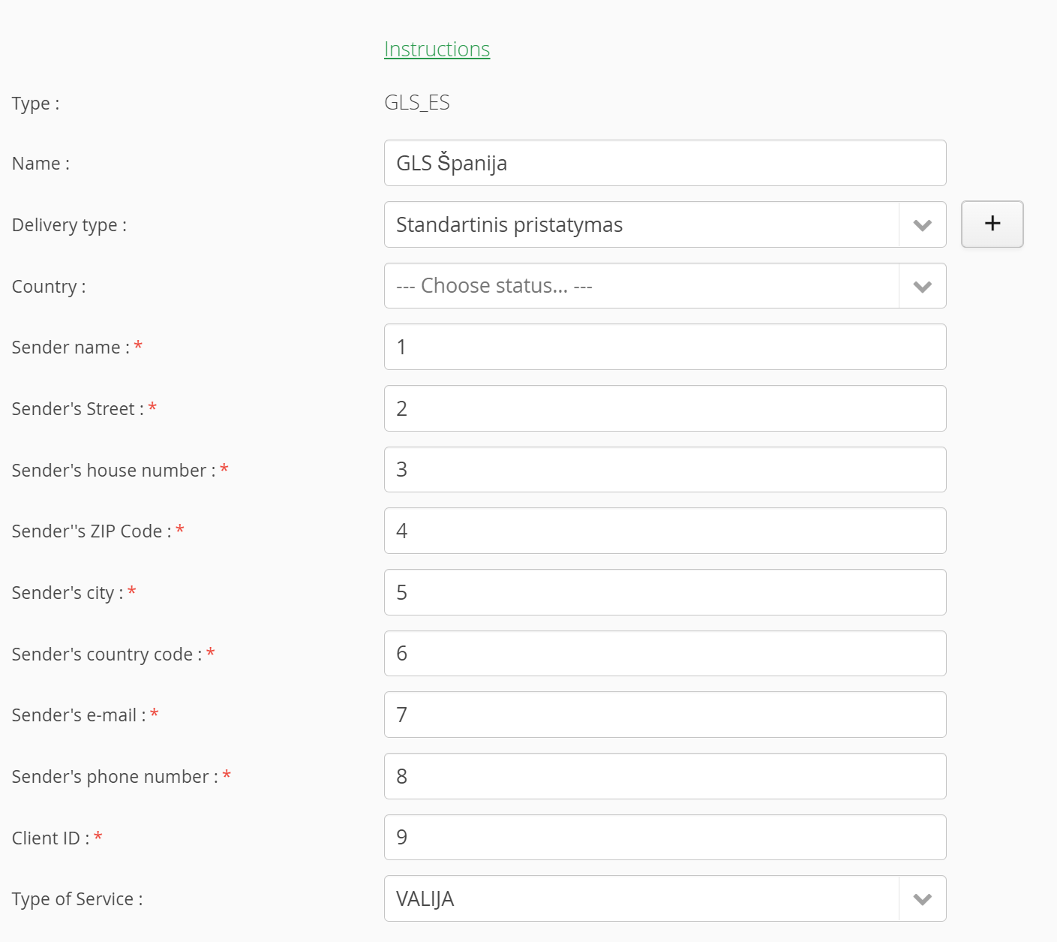Focus the Sender's house number field
The height and width of the screenshot is (942, 1057).
pos(665,470)
